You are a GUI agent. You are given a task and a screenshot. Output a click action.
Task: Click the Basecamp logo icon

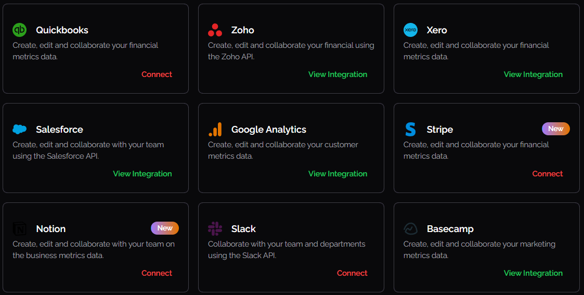point(410,229)
